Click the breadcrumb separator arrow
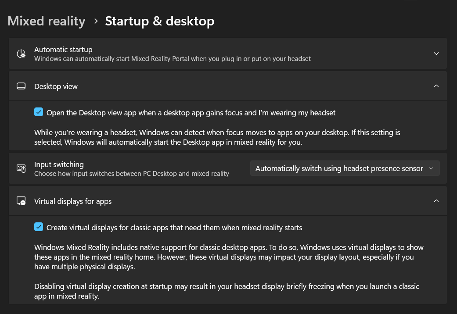The height and width of the screenshot is (314, 457). pos(96,21)
